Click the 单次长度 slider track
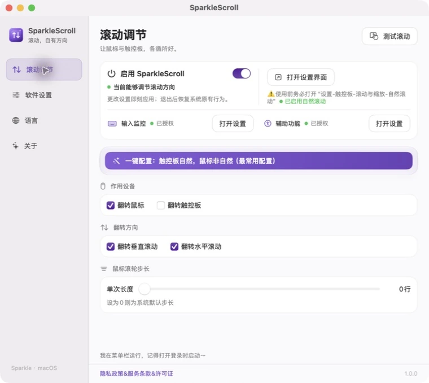This screenshot has width=429, height=383. (x=259, y=289)
